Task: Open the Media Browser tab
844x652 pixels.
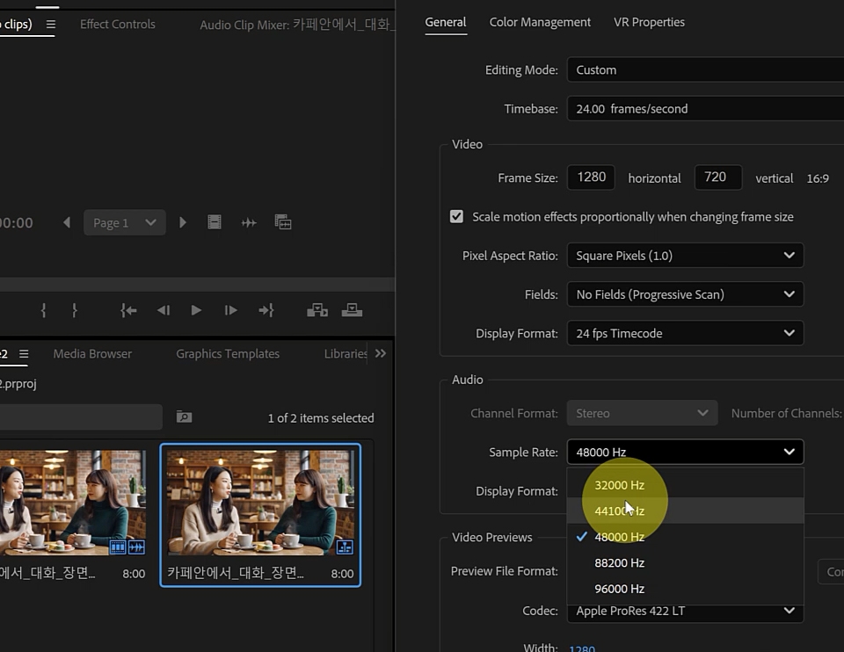Action: point(92,354)
